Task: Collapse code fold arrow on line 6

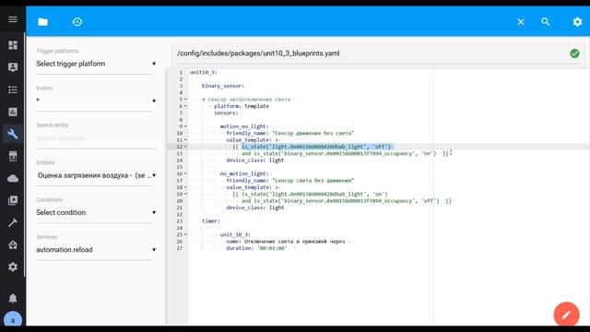Action: coord(186,106)
